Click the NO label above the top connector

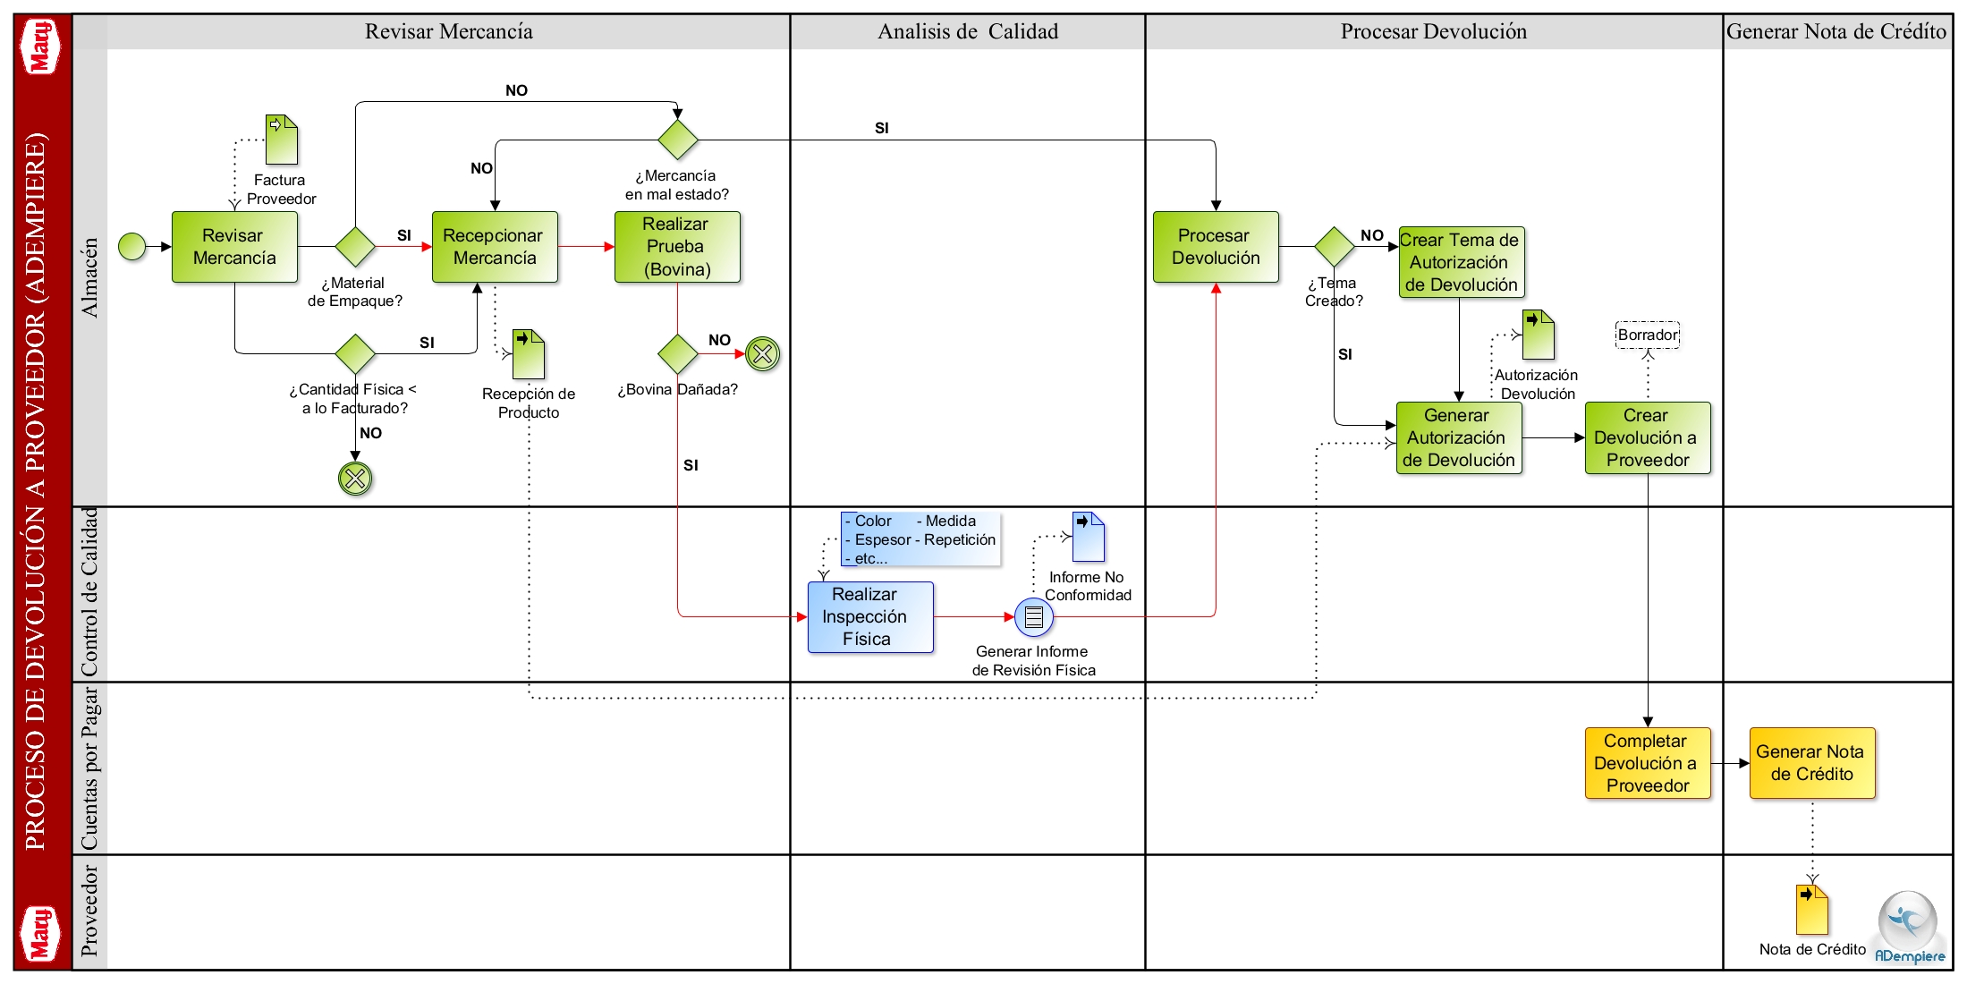pyautogui.click(x=516, y=90)
